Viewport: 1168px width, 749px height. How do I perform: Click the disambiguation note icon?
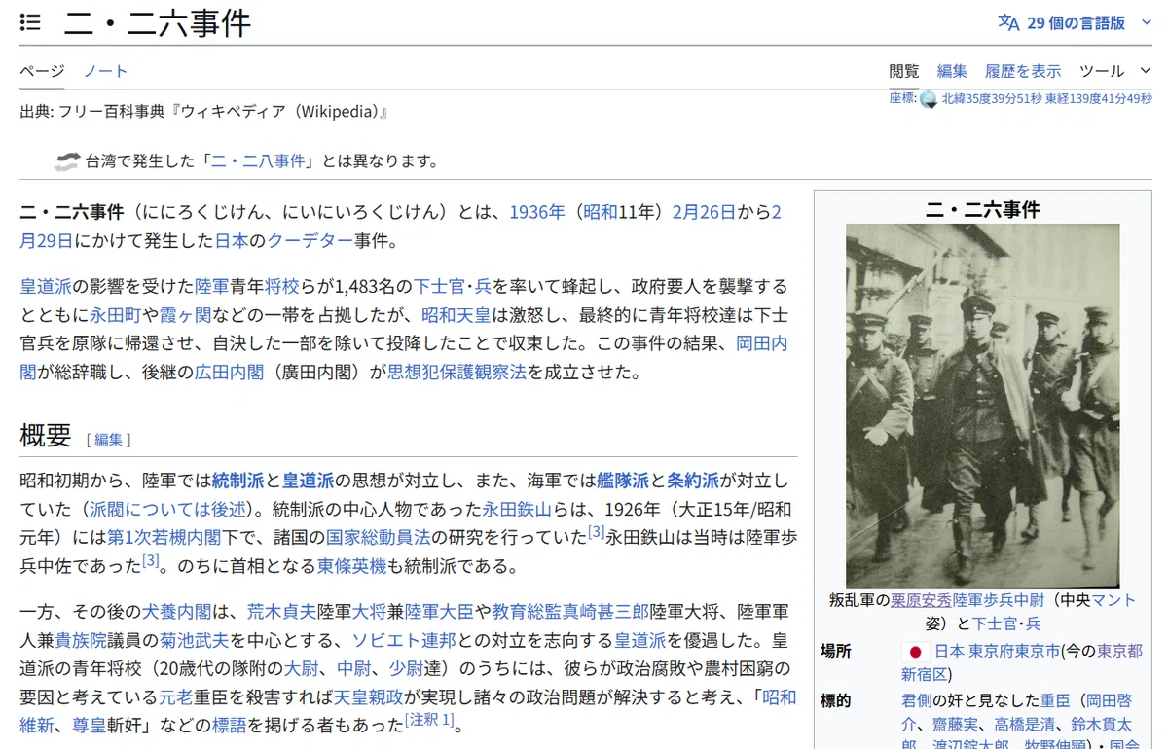66,161
